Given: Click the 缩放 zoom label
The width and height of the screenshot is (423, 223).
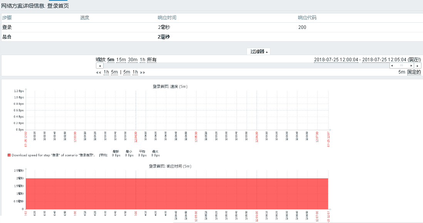Looking at the screenshot, I should [x=101, y=60].
